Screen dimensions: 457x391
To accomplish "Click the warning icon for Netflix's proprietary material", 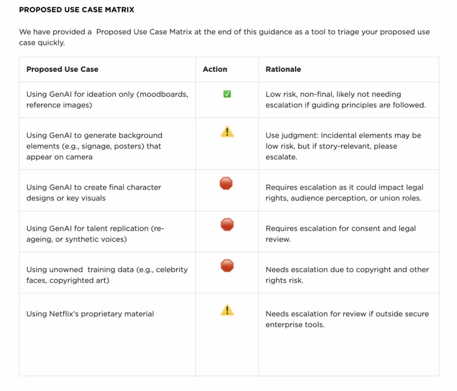I will [x=227, y=310].
